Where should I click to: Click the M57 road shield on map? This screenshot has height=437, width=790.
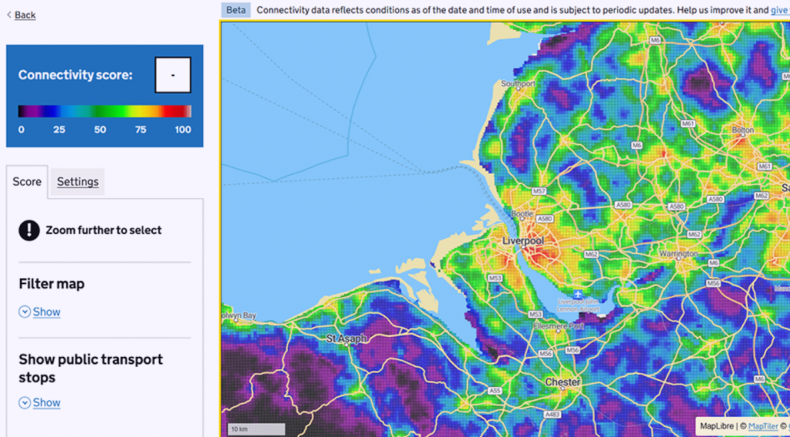tap(539, 190)
